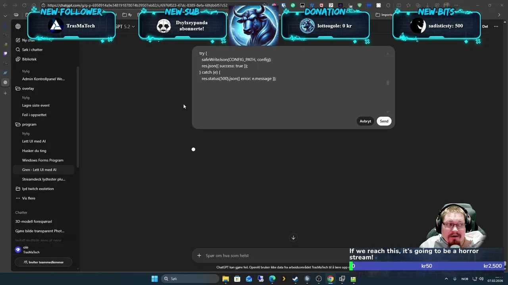This screenshot has height=285, width=508.
Task: Jump to bottom with the down arrow button
Action: tap(293, 237)
